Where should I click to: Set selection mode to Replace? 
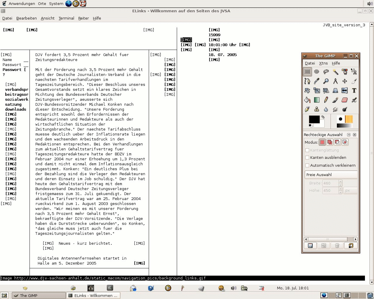coord(322,142)
